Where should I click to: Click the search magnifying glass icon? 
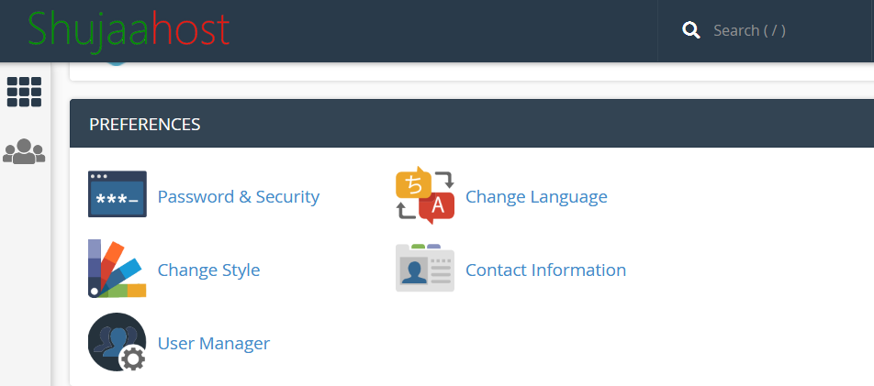pyautogui.click(x=691, y=30)
